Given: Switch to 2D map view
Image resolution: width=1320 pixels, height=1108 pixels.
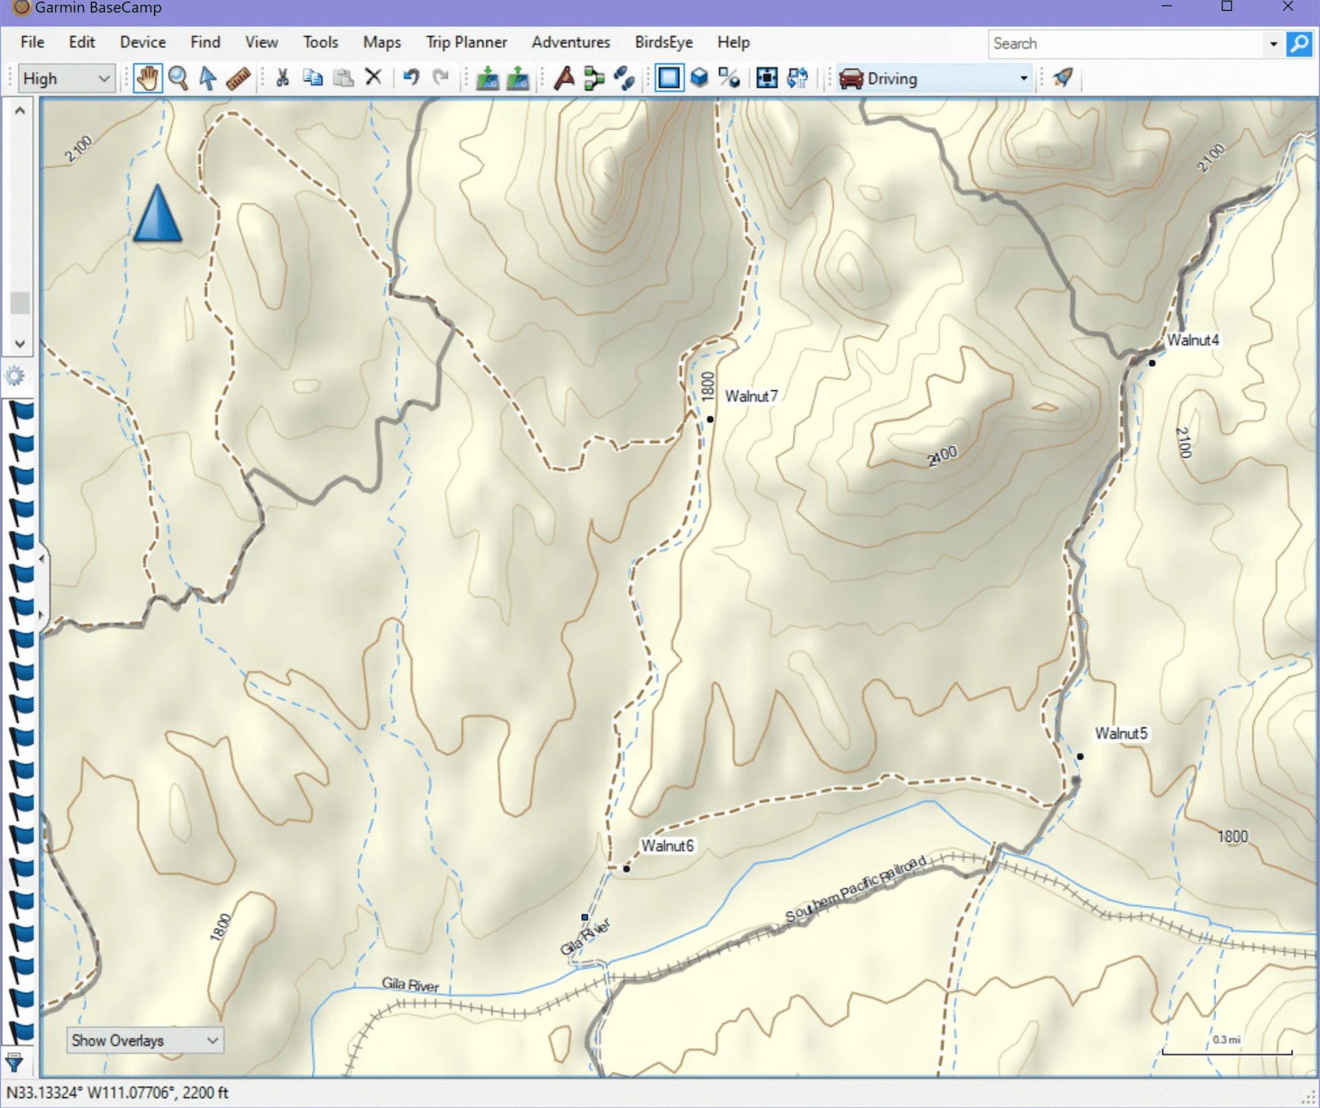Looking at the screenshot, I should (669, 78).
